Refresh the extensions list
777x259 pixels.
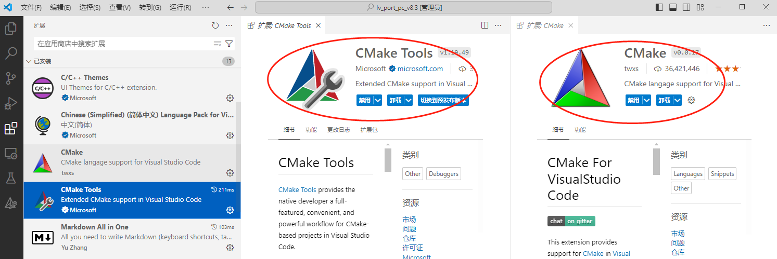(215, 25)
